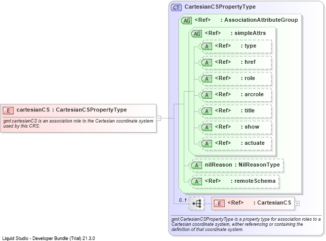The height and width of the screenshot is (241, 326).
Task: Click the AG icon beside simpleAttrs
Action: [x=196, y=34]
